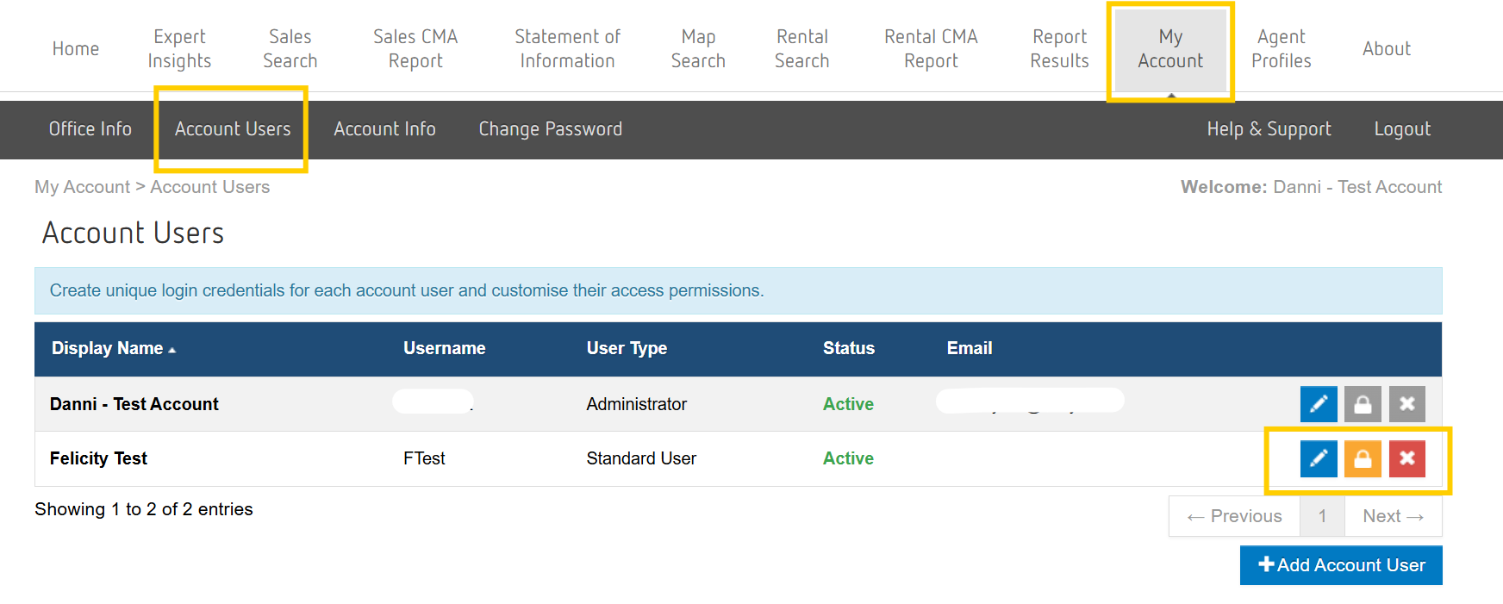This screenshot has height=604, width=1503.
Task: Click the grey lock icon for Danni
Action: tap(1363, 404)
